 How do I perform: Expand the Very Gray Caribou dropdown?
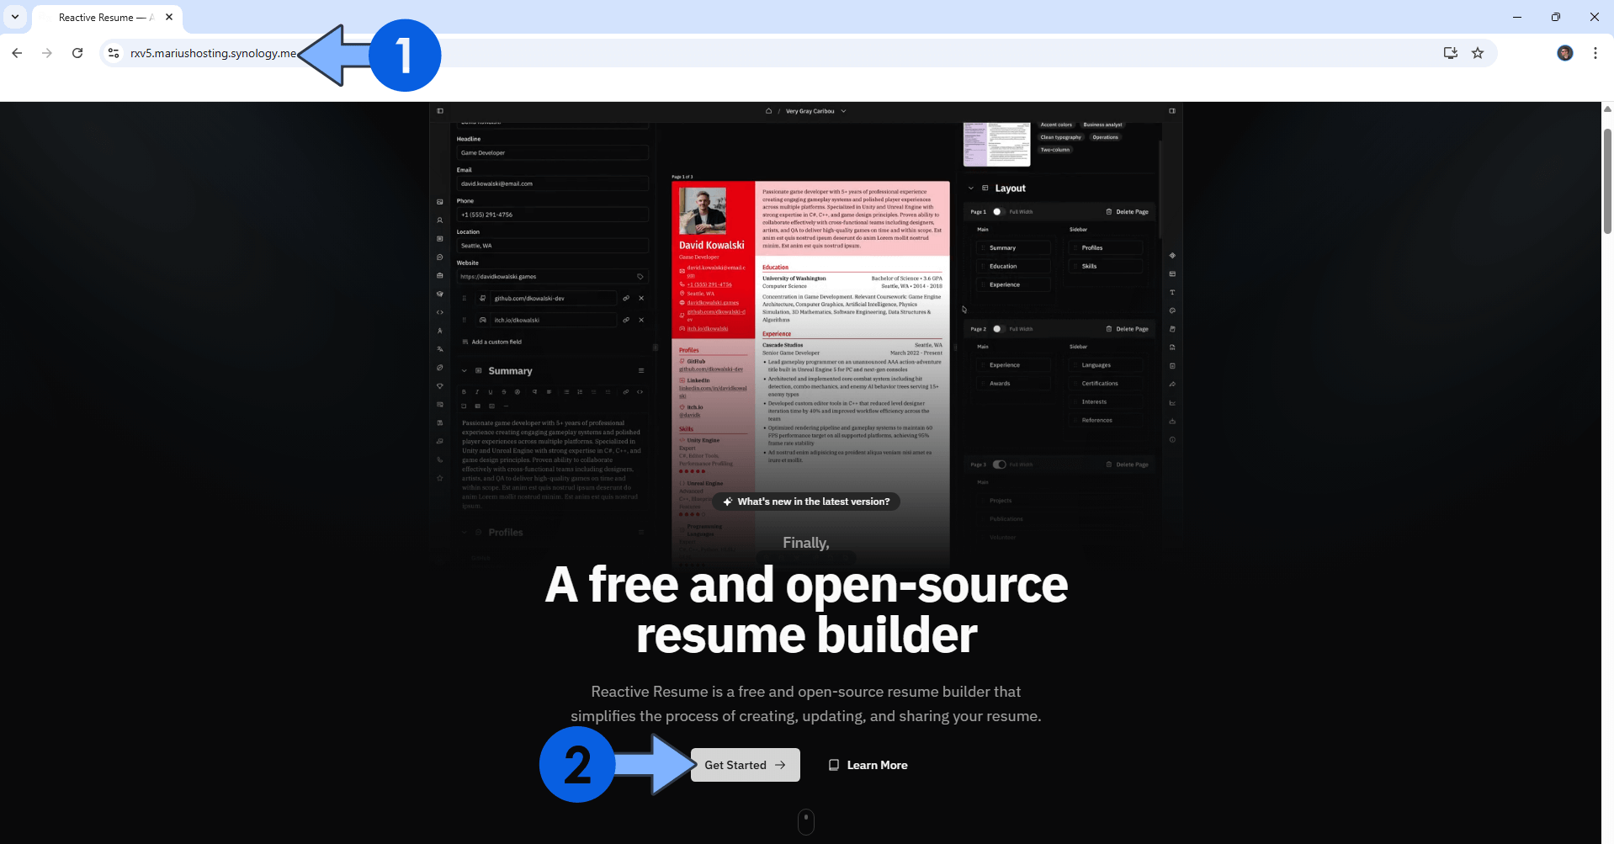(x=843, y=111)
